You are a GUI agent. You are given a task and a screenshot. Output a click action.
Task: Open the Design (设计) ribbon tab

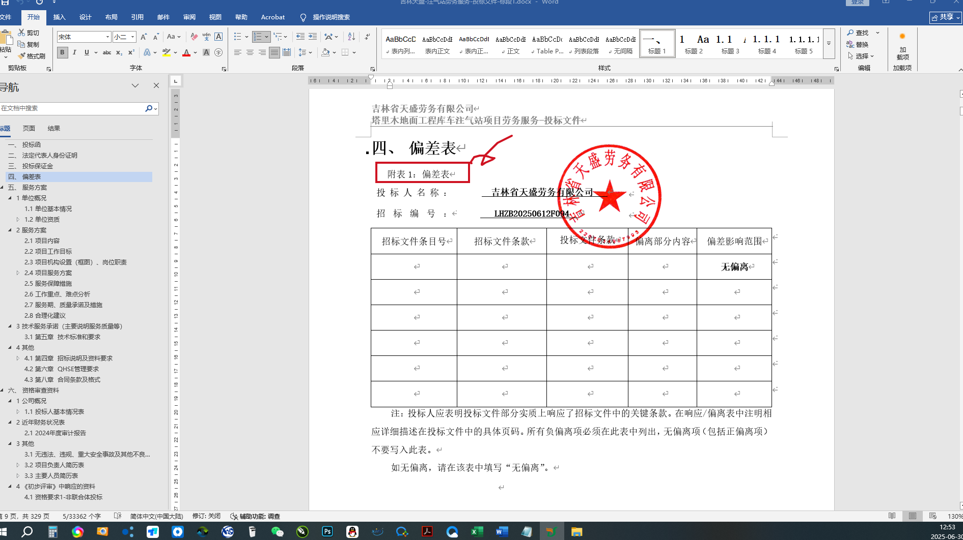(x=86, y=17)
